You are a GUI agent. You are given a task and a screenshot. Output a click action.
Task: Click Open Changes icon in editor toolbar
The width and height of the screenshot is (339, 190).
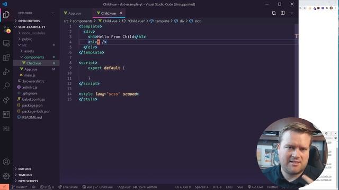[274, 13]
